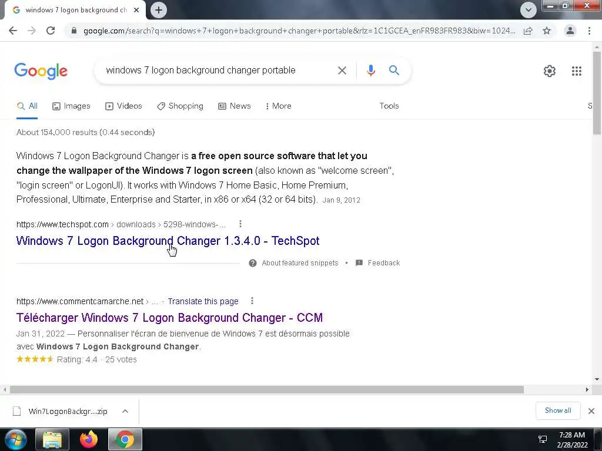
Task: Clear the search query with the X
Action: (342, 70)
